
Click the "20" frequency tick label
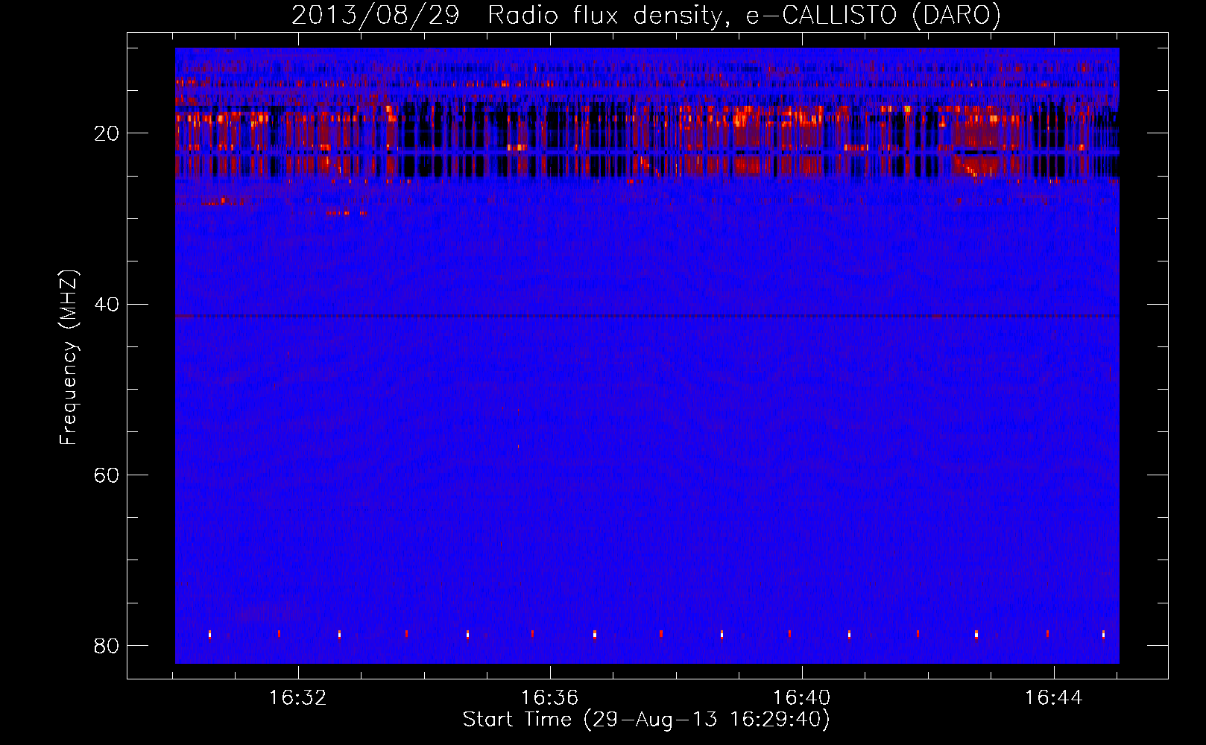[107, 134]
